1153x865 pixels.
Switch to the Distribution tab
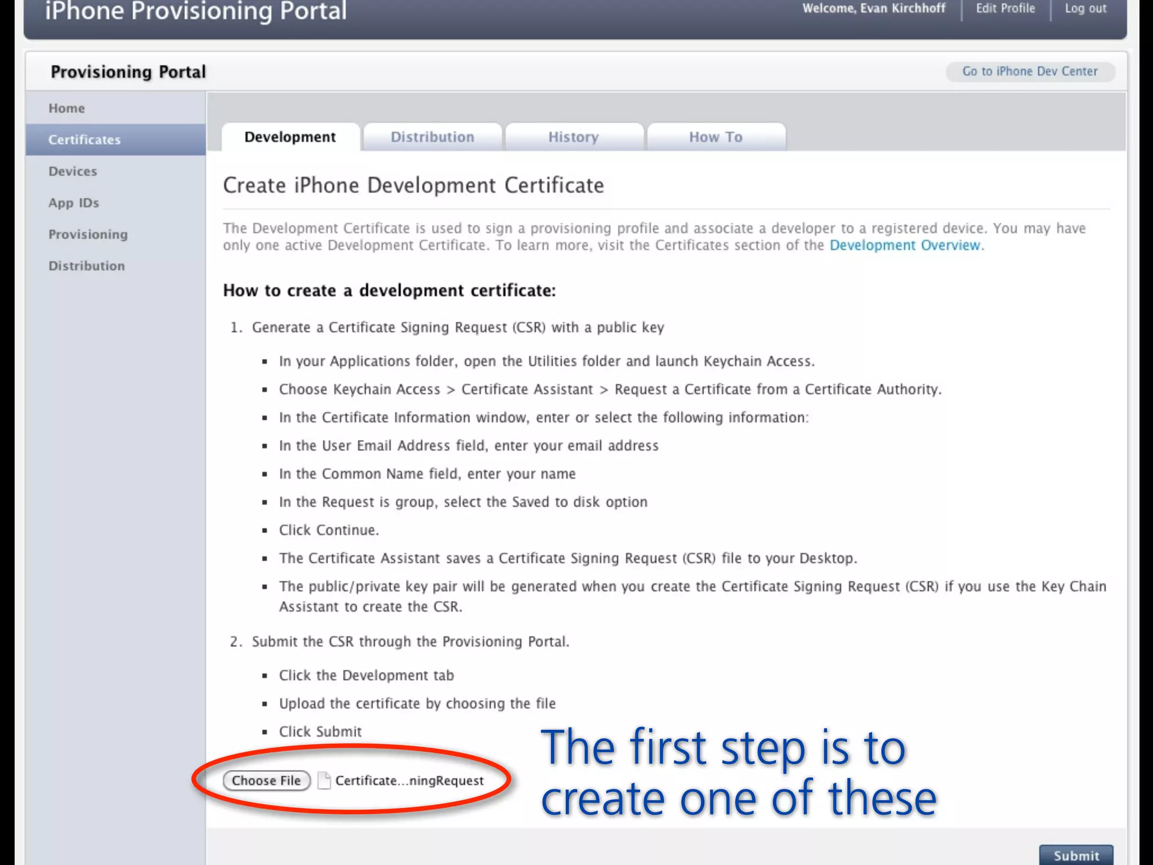(x=432, y=137)
